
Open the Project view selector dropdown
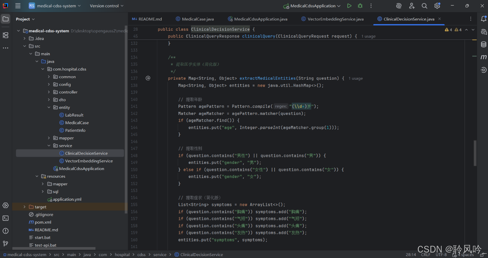pos(25,19)
